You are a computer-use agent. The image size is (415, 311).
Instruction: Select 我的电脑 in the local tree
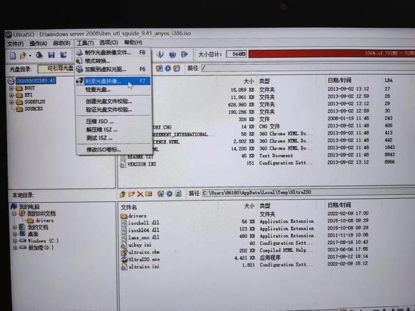[x=29, y=207]
